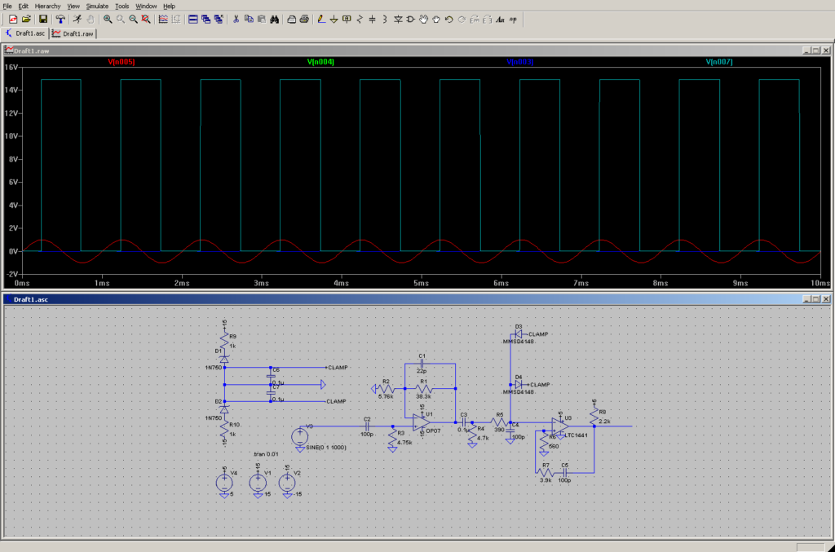Click the Run simulation icon
The height and width of the screenshot is (552, 835).
tap(77, 19)
